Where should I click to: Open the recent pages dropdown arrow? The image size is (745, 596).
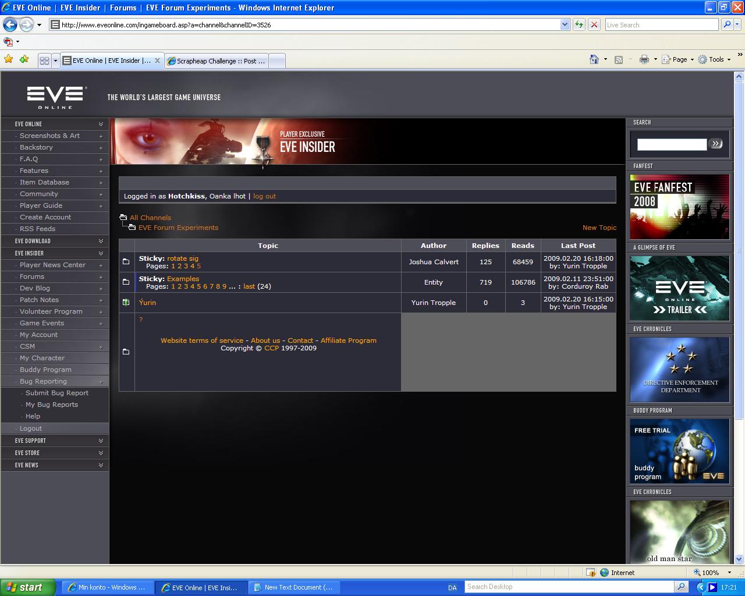[x=39, y=24]
